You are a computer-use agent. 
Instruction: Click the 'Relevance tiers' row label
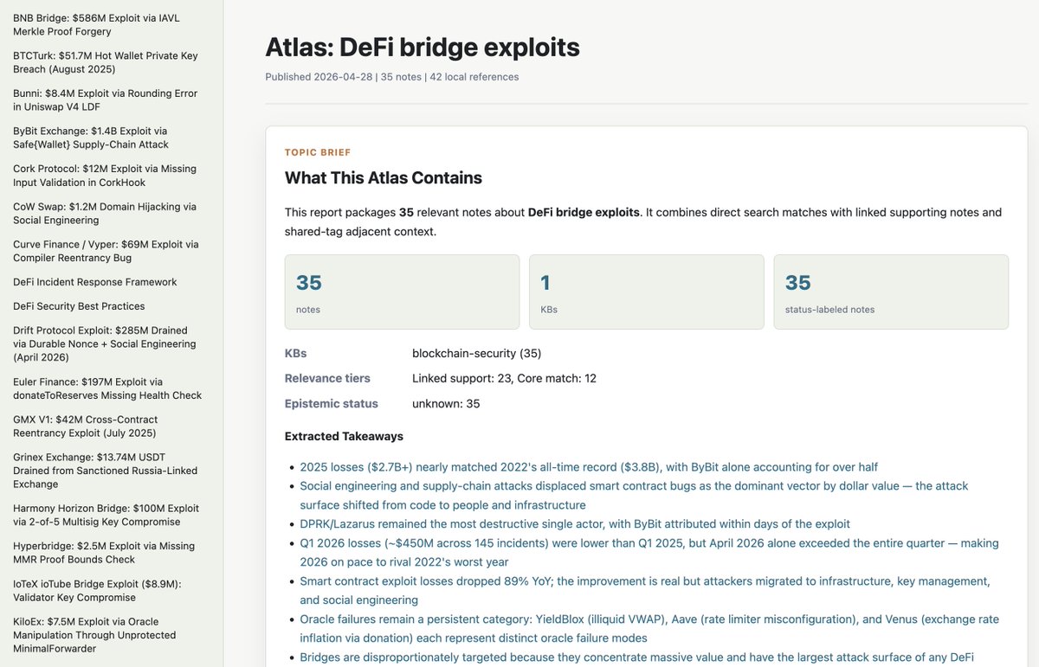pos(327,379)
